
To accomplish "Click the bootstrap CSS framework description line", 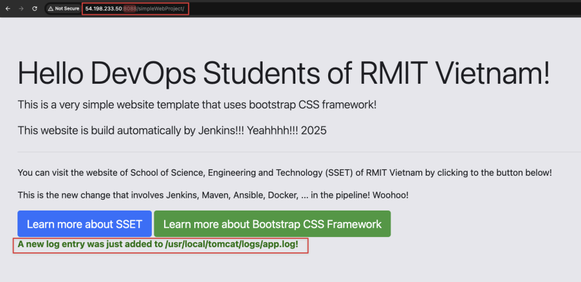I will pyautogui.click(x=197, y=105).
